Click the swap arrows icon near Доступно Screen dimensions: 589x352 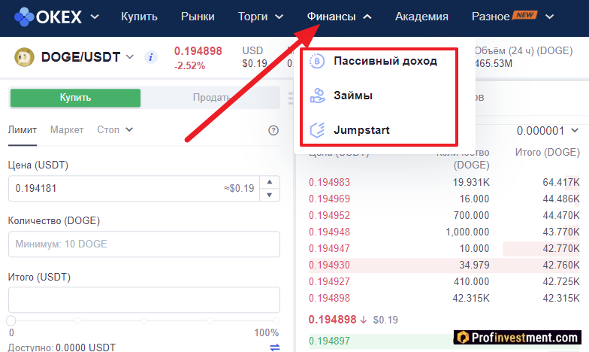click(275, 347)
